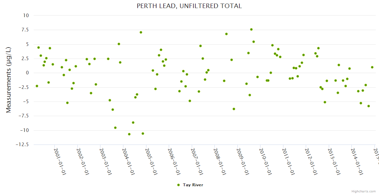Click the chart title PERTH LEAD, UNFILTERED TOTAL
The image size is (379, 194).
point(189,6)
